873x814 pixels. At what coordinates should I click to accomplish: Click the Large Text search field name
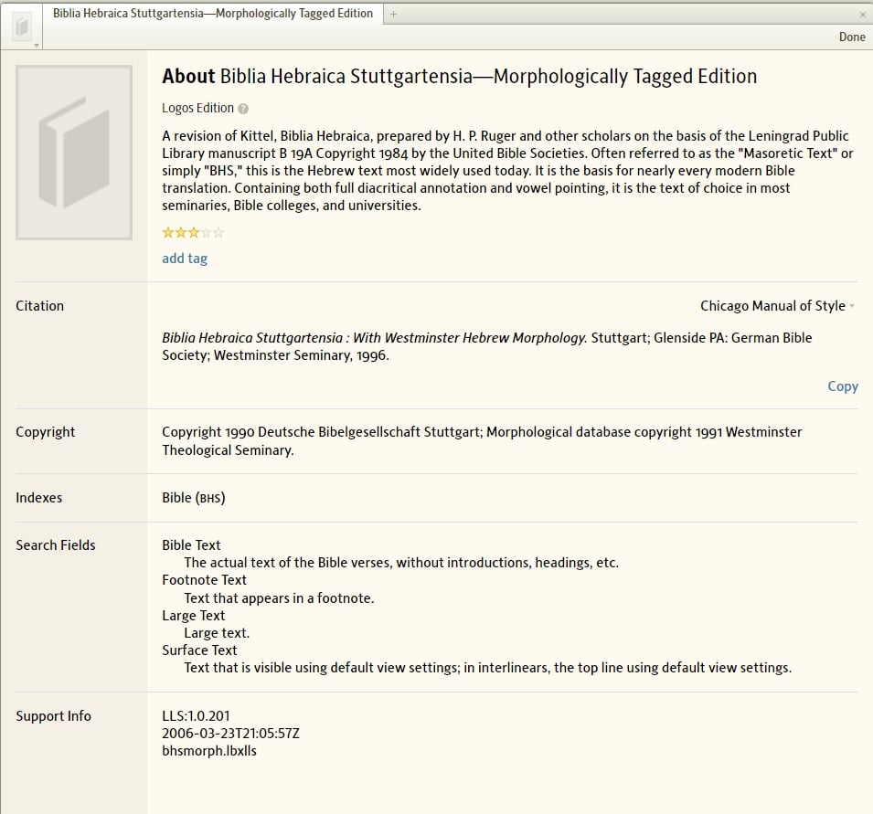(x=193, y=616)
